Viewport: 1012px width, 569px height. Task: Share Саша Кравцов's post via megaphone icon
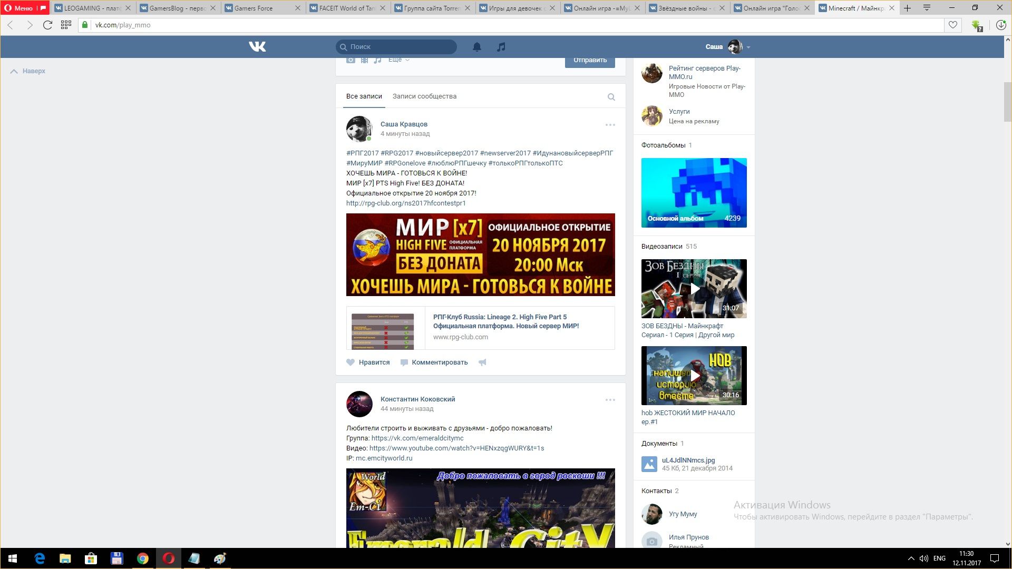[x=482, y=362]
